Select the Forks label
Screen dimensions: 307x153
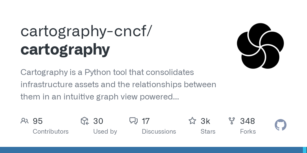(248, 132)
